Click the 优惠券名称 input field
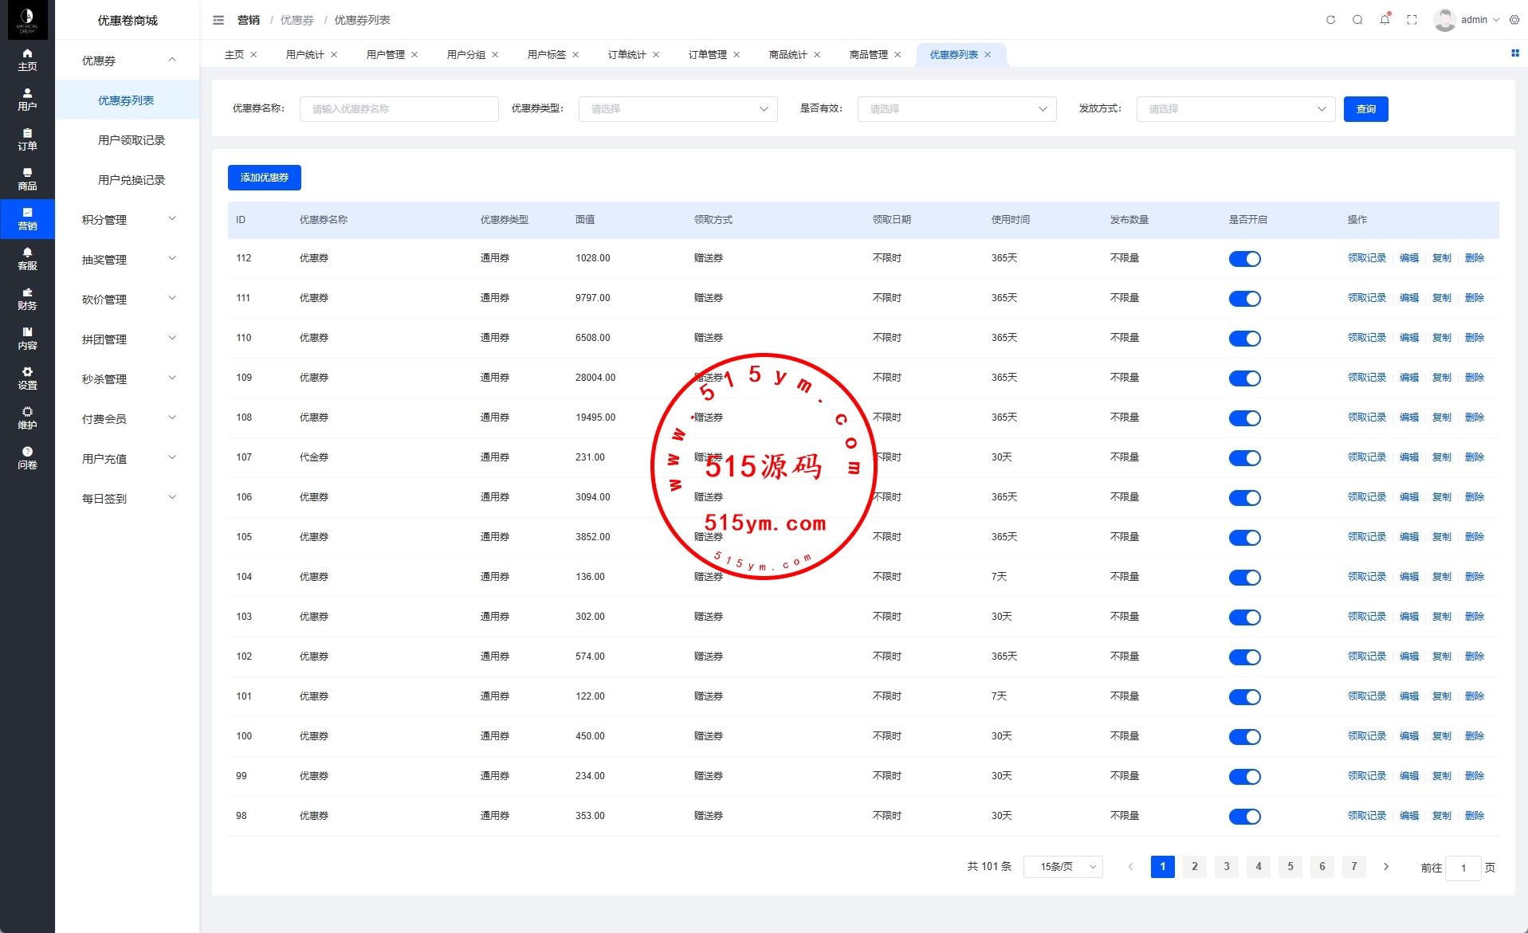 pos(399,109)
